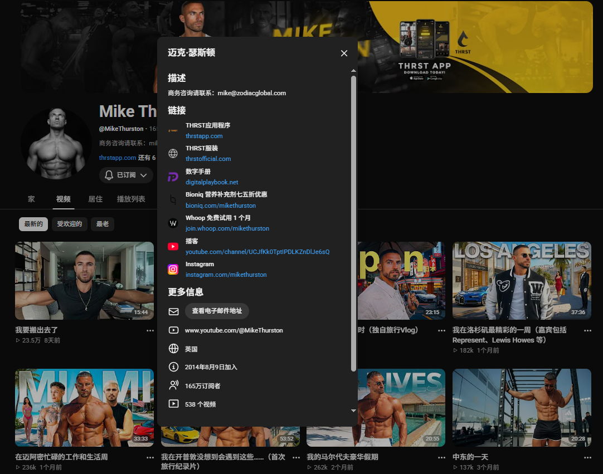Open digitalplaybook.net link
Screen dimensions: 603x474
(x=212, y=182)
